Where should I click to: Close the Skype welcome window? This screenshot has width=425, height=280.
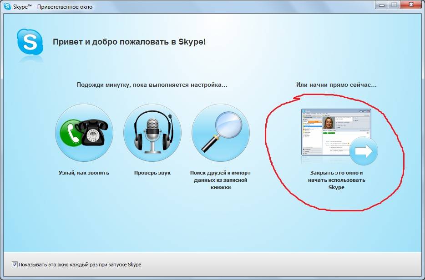click(x=411, y=5)
